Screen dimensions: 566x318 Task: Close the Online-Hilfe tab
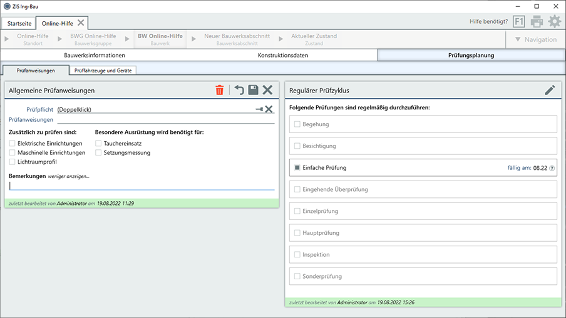pos(81,22)
